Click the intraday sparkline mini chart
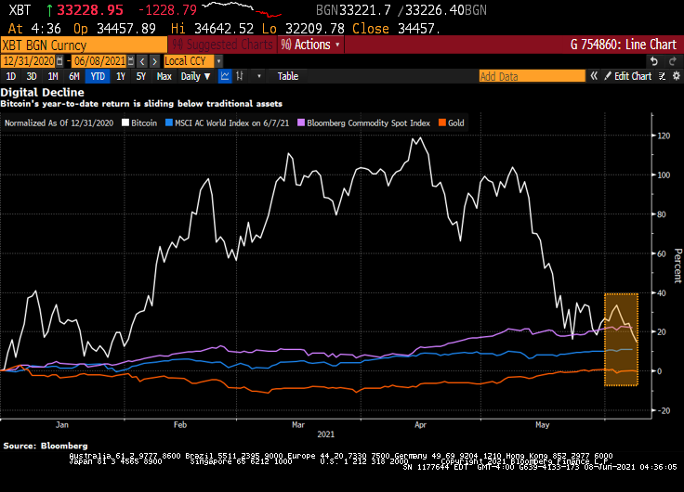Image resolution: width=684 pixels, height=492 pixels. click(243, 9)
